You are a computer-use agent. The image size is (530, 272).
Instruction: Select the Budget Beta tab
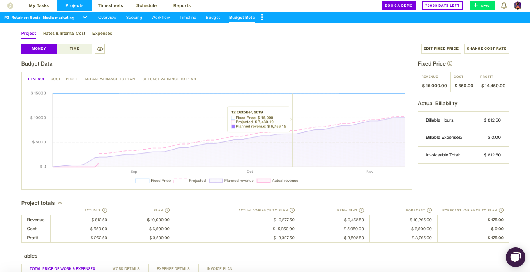pyautogui.click(x=242, y=18)
